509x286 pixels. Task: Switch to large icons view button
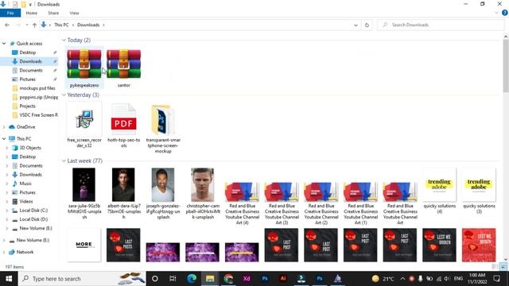coord(503,267)
